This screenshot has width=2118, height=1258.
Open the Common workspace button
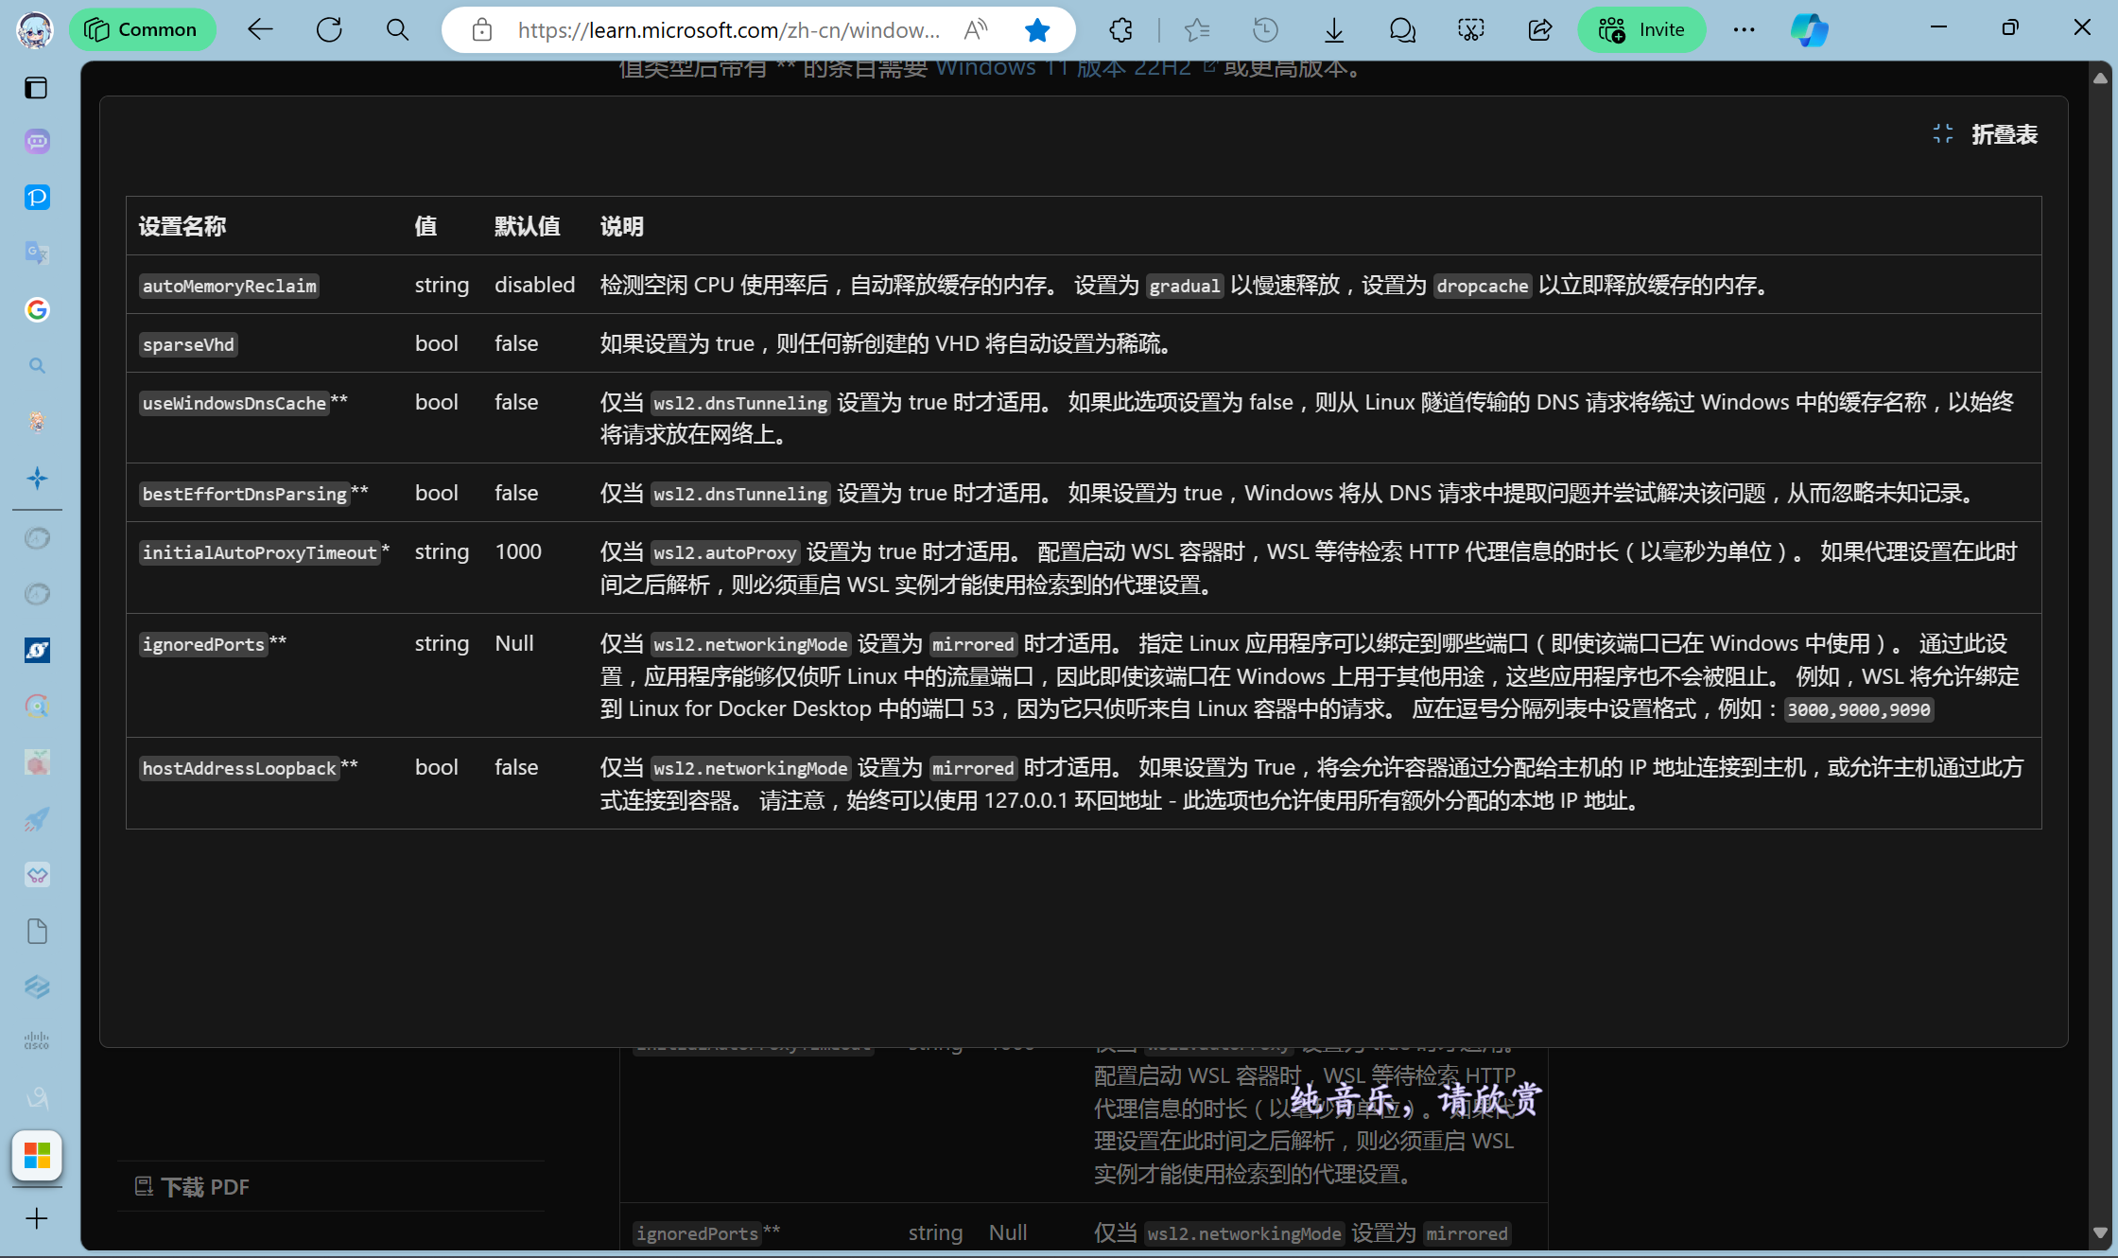142,30
